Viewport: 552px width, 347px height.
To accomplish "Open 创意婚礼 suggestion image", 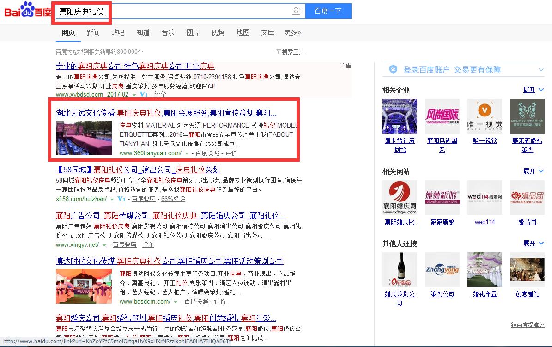I will click(528, 269).
